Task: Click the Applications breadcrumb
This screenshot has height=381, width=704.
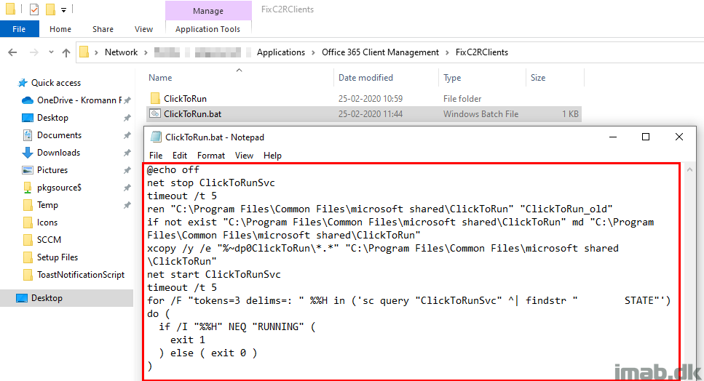Action: coord(280,52)
